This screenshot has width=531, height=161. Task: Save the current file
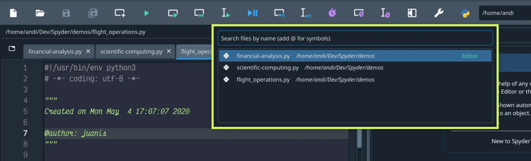tap(66, 13)
